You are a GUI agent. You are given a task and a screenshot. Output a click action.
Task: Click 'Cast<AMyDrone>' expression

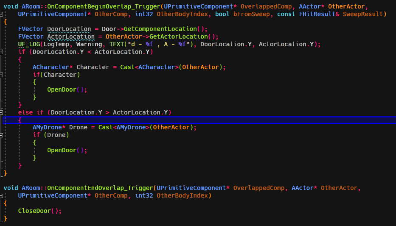(124, 127)
